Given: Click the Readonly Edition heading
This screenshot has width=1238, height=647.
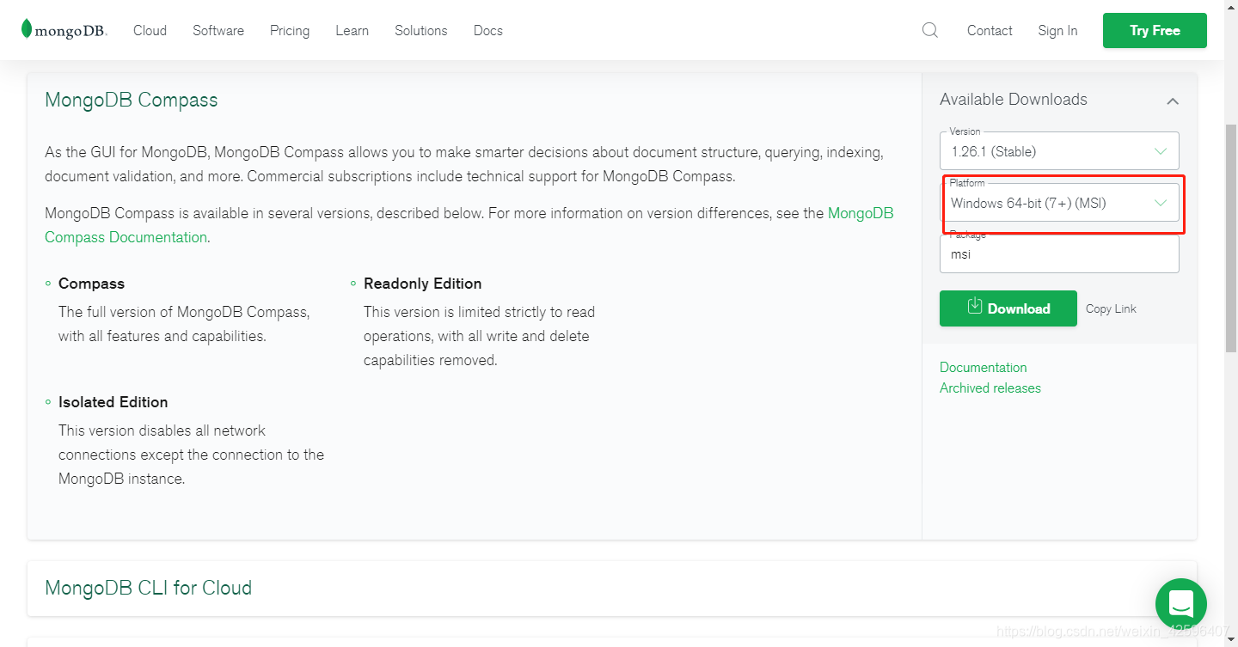Looking at the screenshot, I should [x=422, y=284].
